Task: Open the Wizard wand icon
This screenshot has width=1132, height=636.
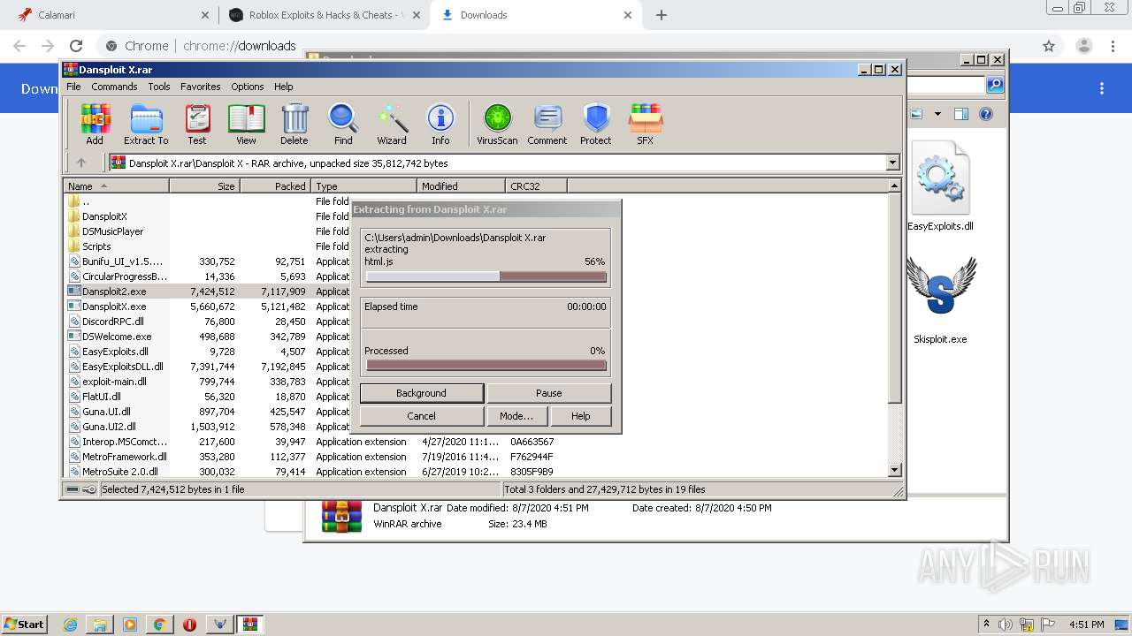Action: click(x=392, y=124)
